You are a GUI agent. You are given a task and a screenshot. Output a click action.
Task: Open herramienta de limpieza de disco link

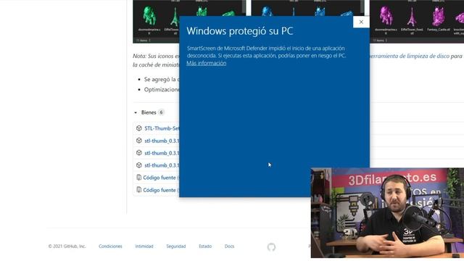pyautogui.click(x=409, y=56)
